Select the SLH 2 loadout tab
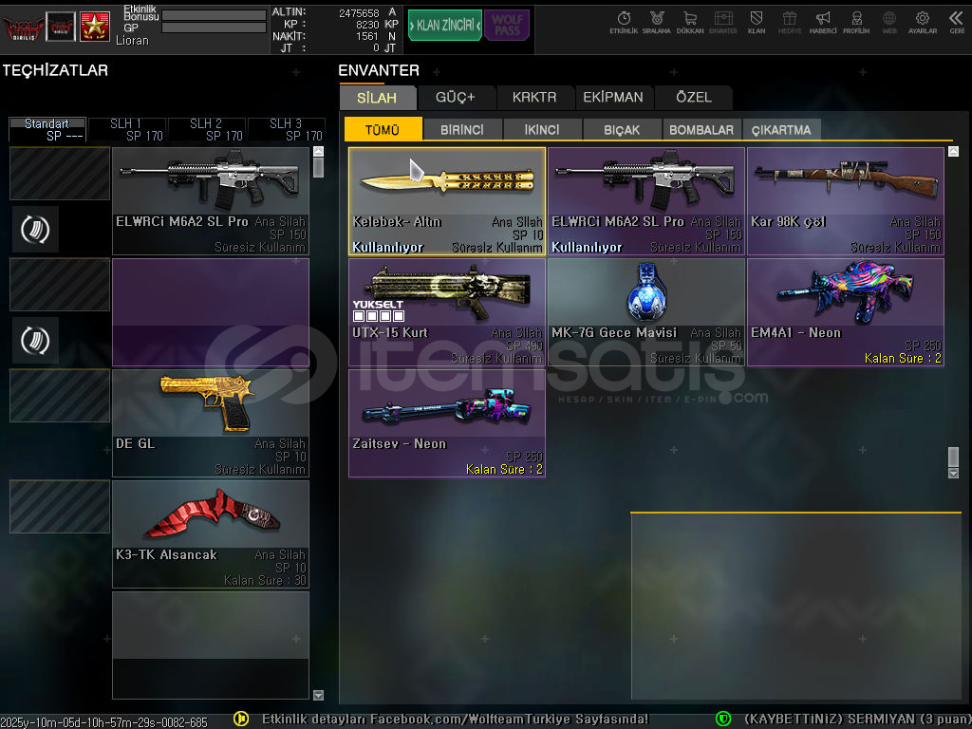Image resolution: width=972 pixels, height=729 pixels. tap(206, 129)
